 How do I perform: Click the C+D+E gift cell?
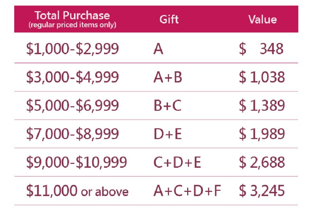pos(177,162)
